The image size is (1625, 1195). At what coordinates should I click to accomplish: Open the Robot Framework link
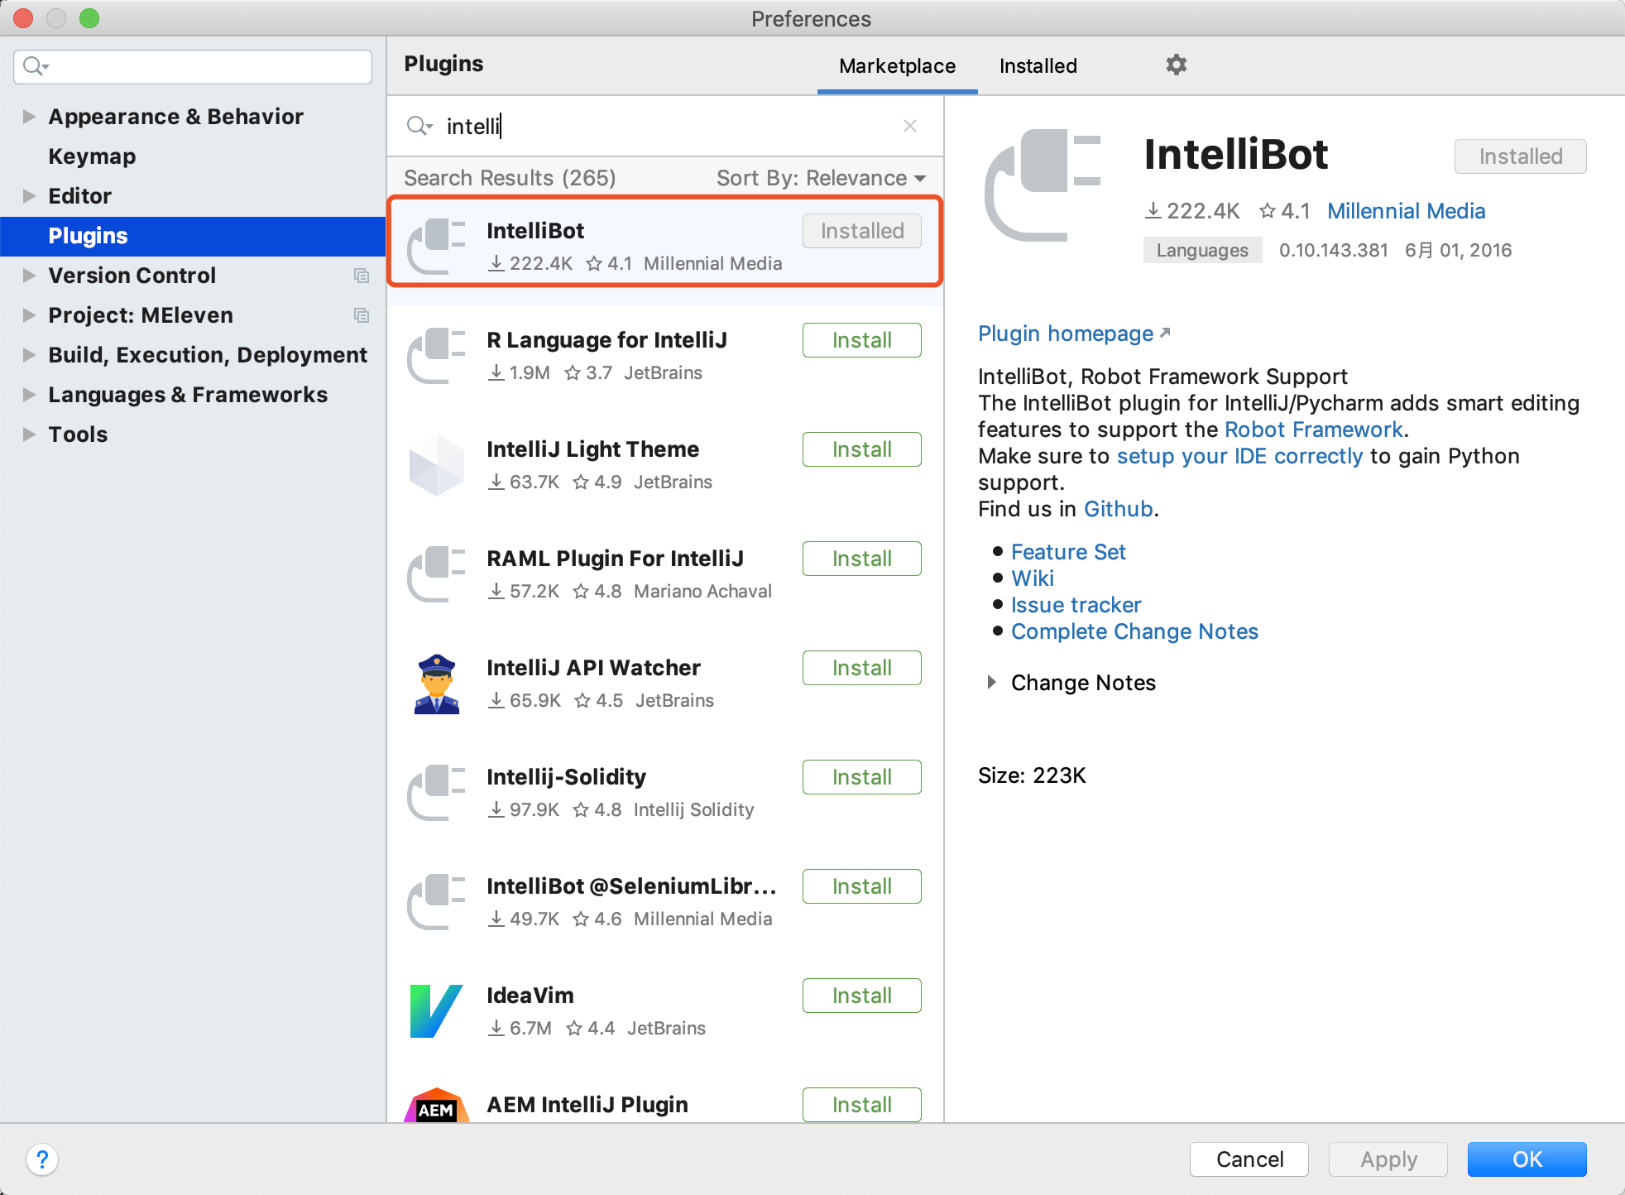1313,430
